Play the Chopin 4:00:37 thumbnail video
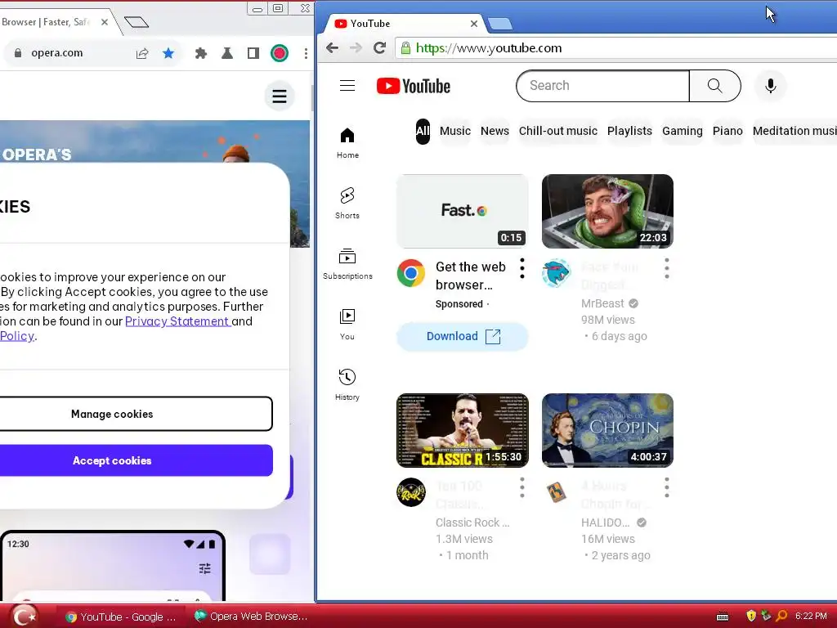Viewport: 837px width, 628px height. pos(607,430)
